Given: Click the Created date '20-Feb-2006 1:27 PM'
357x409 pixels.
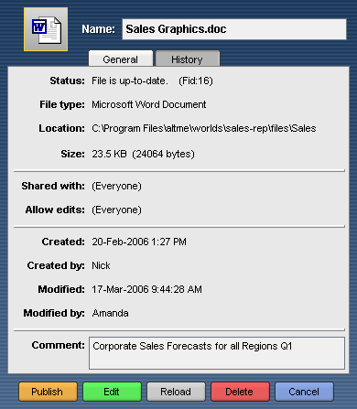Looking at the screenshot, I should click(x=139, y=242).
